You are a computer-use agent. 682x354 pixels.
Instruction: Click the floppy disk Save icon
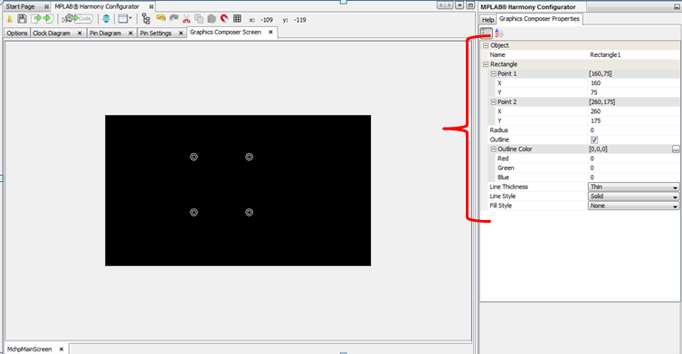pos(22,19)
